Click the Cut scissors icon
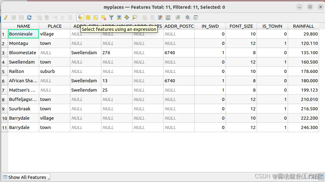325x182 pixels. point(55,18)
